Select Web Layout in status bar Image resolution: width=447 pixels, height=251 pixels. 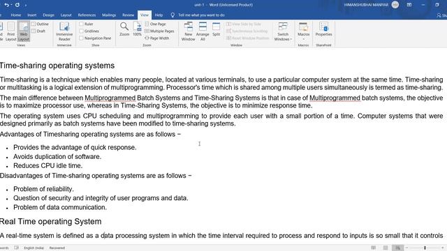(397, 248)
